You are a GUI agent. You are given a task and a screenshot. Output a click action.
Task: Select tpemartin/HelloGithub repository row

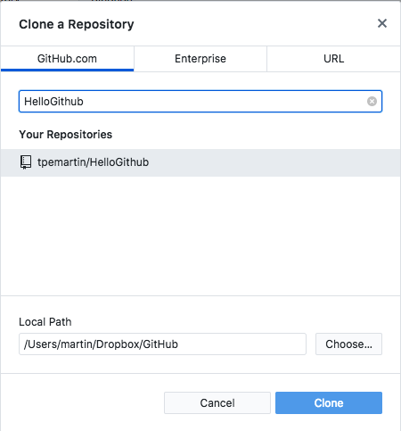coord(200,162)
